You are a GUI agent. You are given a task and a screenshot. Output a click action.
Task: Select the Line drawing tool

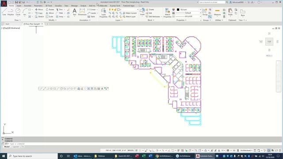[x=4, y=12]
